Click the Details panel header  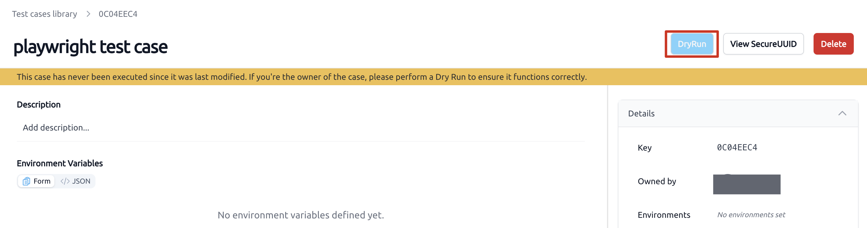[738, 113]
